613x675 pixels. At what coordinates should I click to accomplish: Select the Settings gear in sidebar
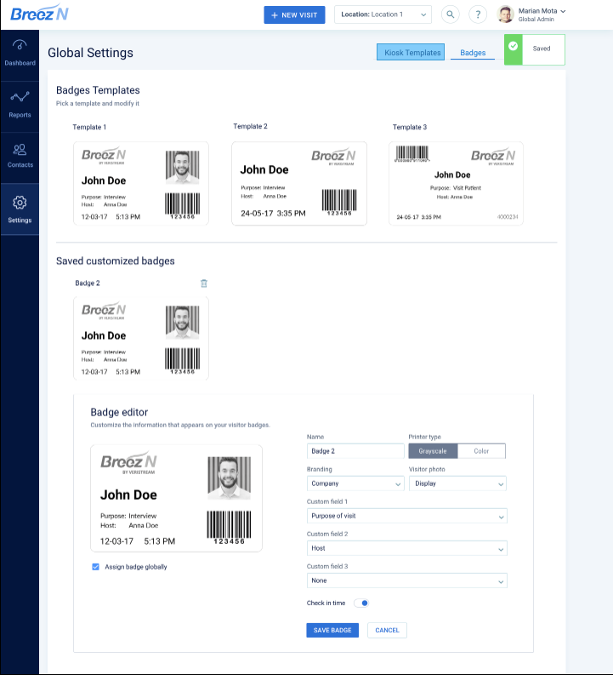point(20,203)
